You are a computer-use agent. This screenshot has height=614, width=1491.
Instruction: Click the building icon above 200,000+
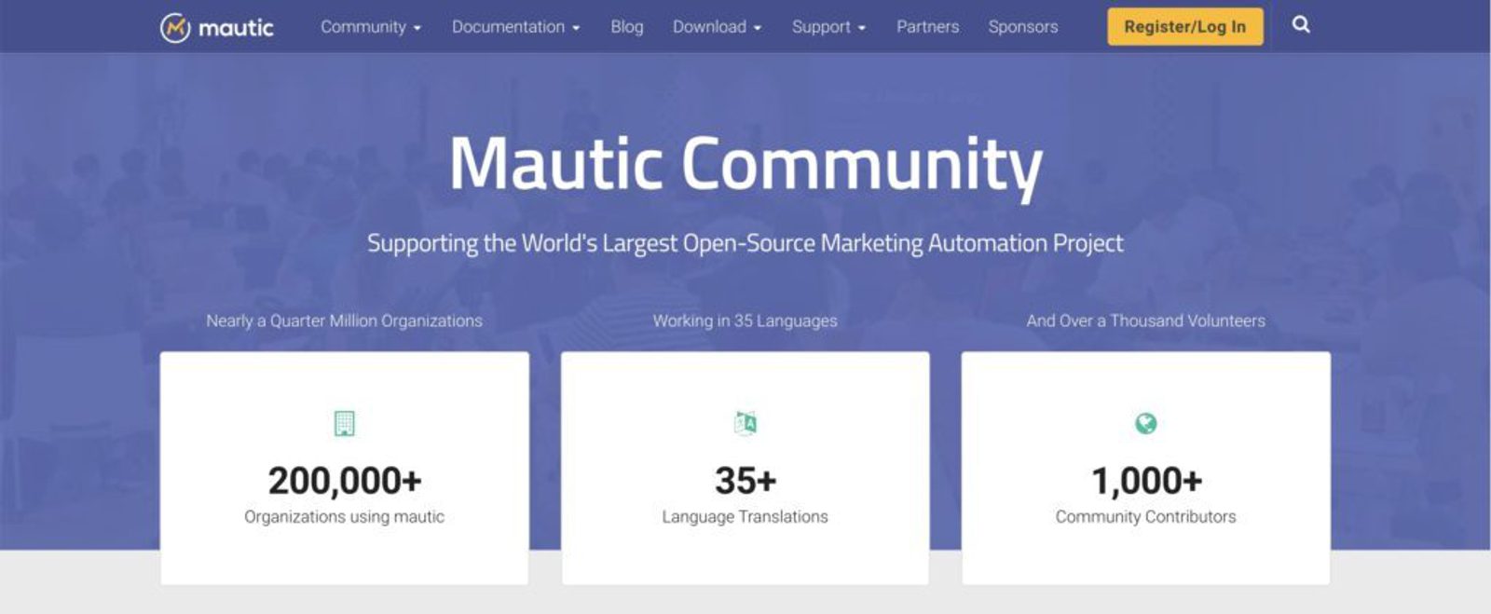pos(345,424)
